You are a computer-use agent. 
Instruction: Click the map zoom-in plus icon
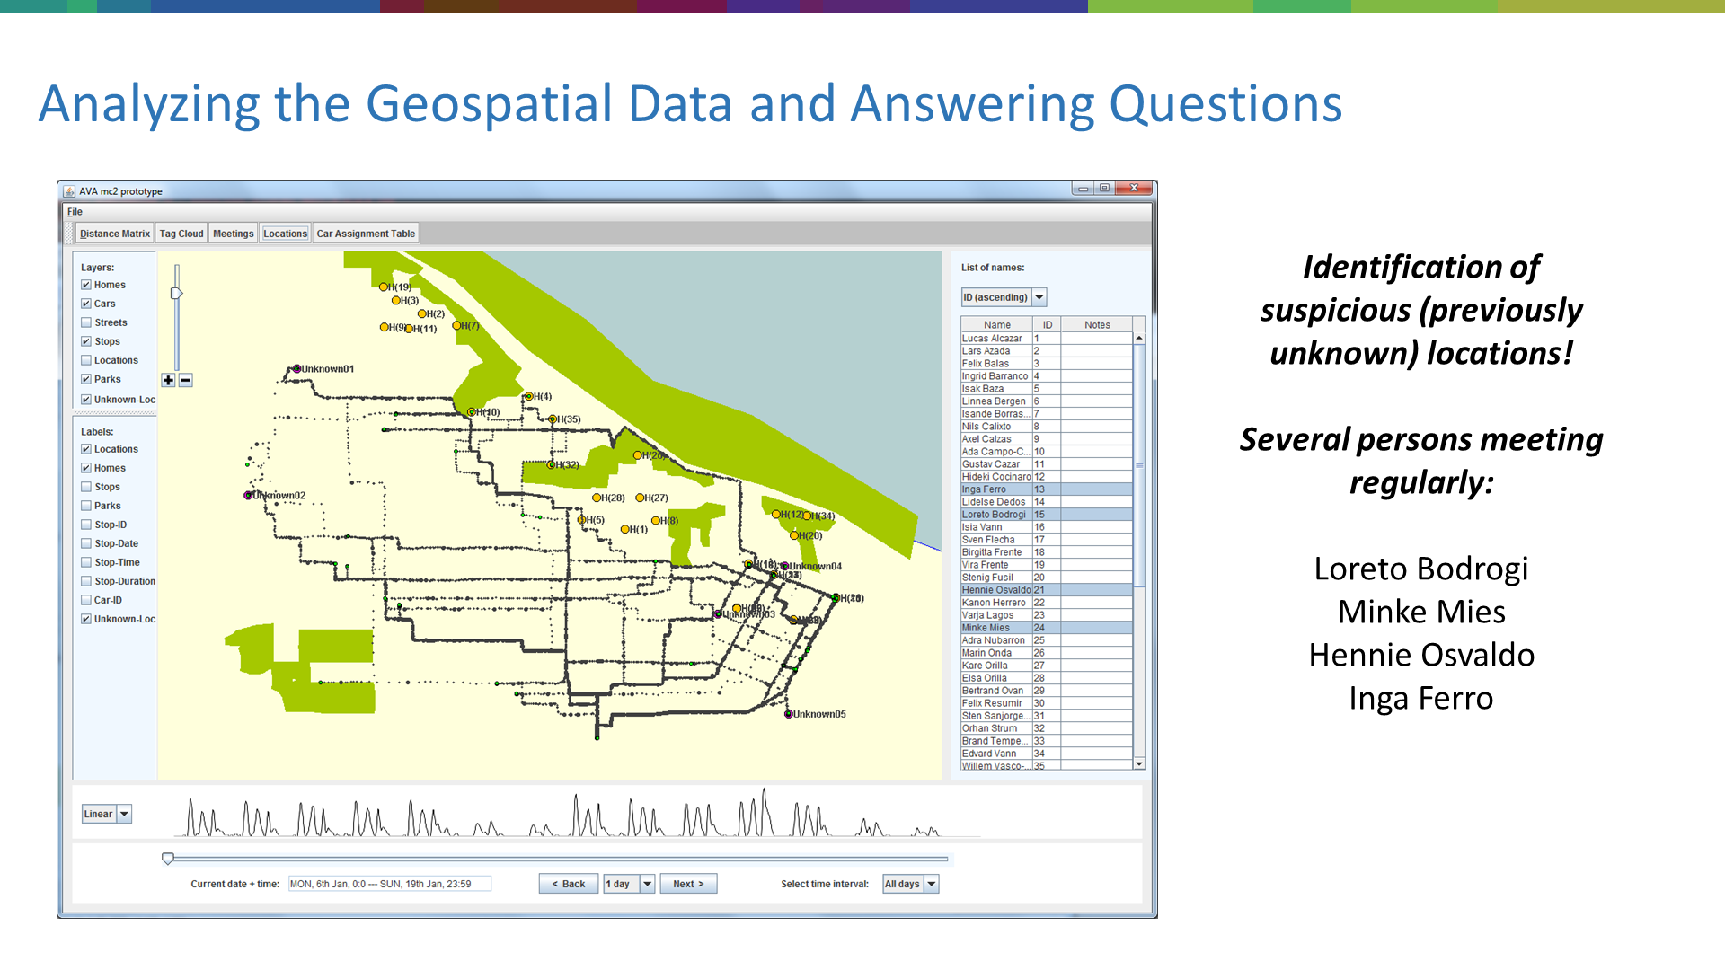[x=168, y=381]
